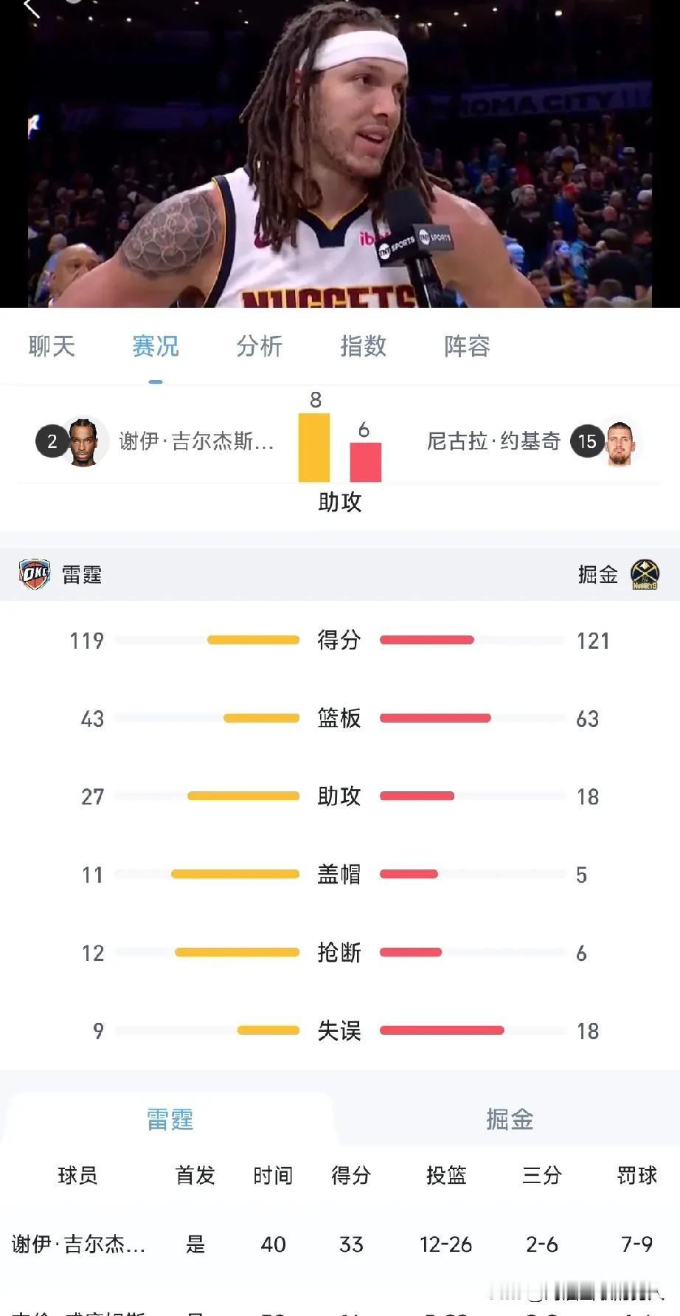The image size is (680, 1316).
Task: Tap the video player thumbnail
Action: (x=340, y=154)
